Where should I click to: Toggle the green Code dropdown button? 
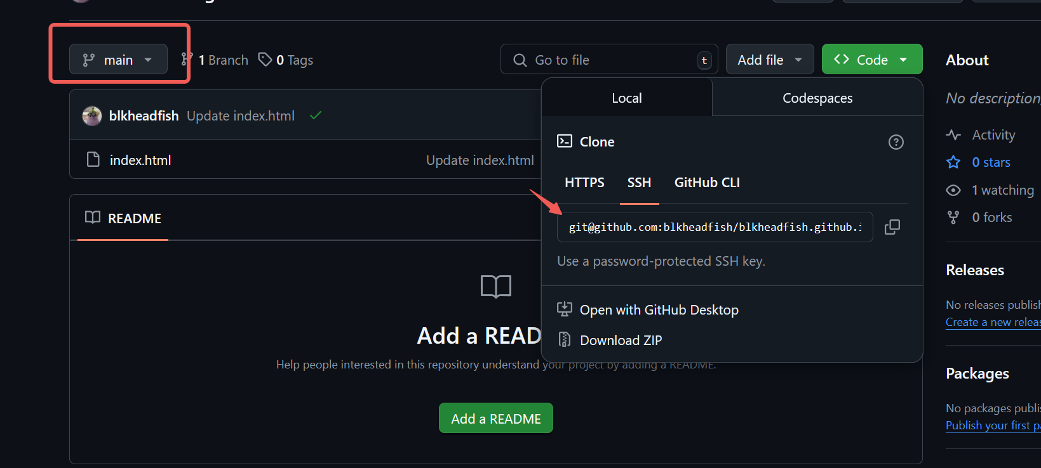pos(872,60)
